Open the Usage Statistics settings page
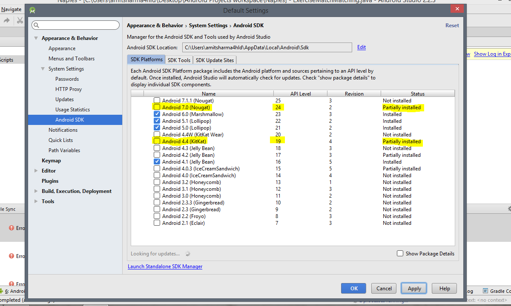511x306 pixels. [72, 110]
